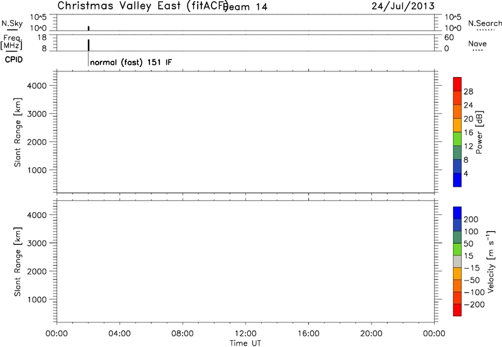Click the red top segment of Power colorbar

click(x=457, y=84)
